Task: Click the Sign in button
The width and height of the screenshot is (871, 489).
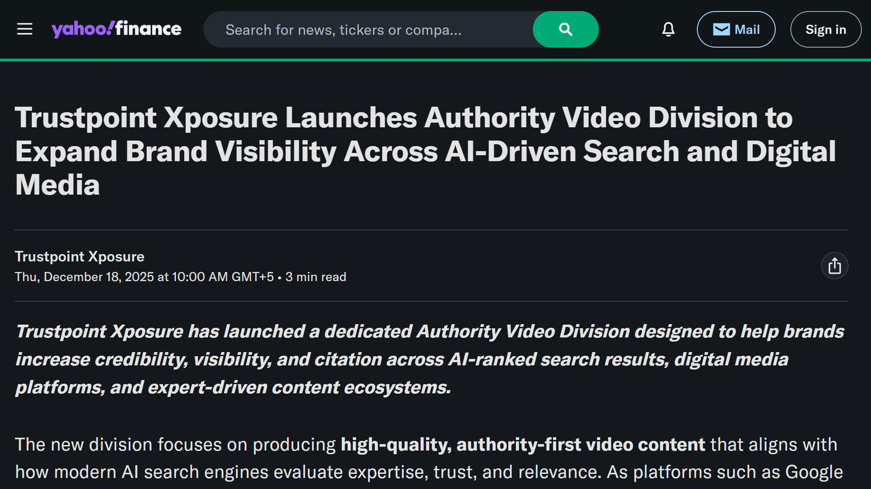Action: click(x=825, y=29)
